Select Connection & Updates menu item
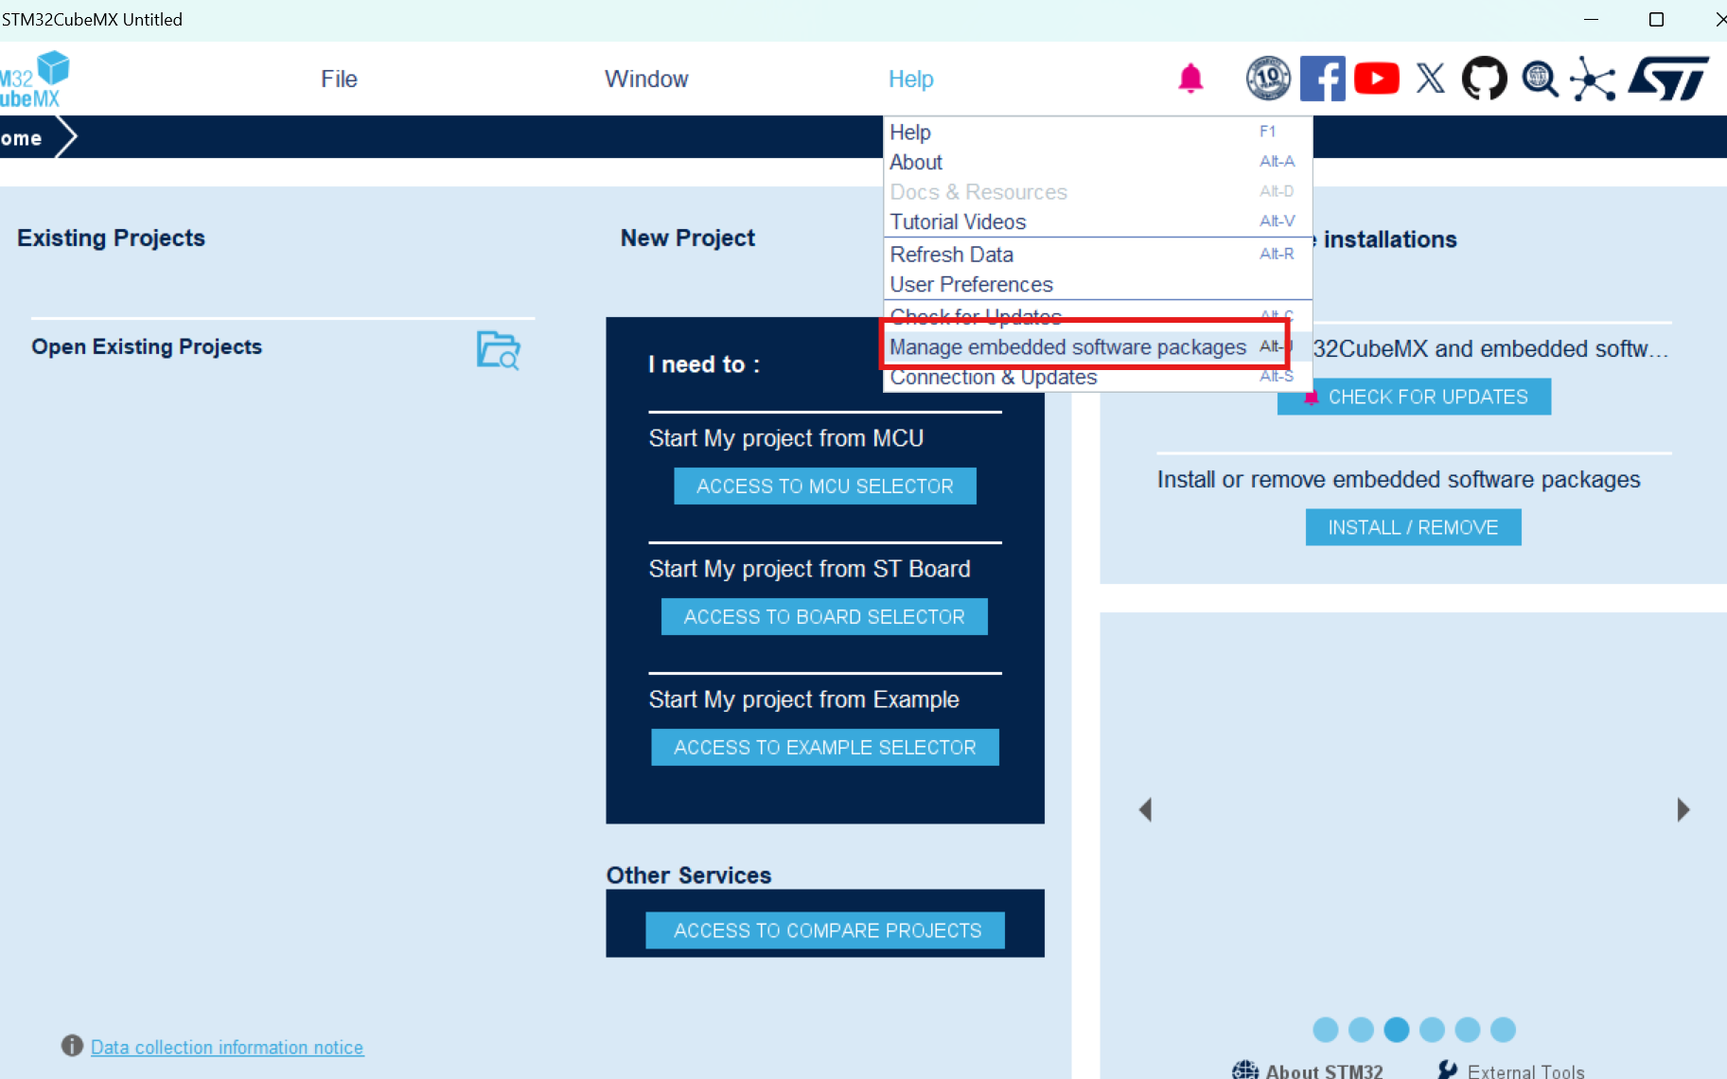 point(1098,378)
